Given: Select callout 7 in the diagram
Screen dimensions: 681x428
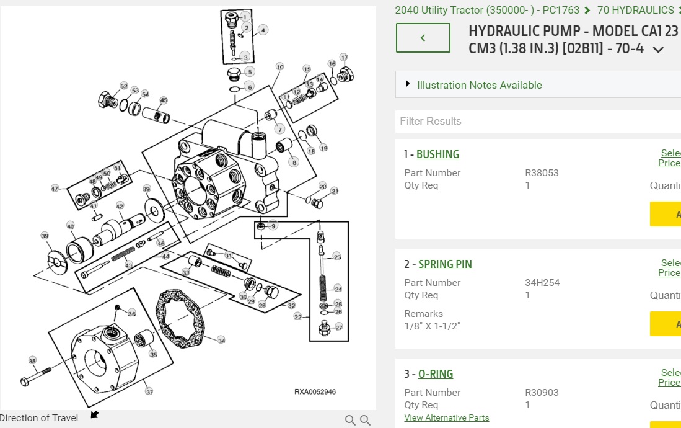Looking at the screenshot, I should point(279,129).
